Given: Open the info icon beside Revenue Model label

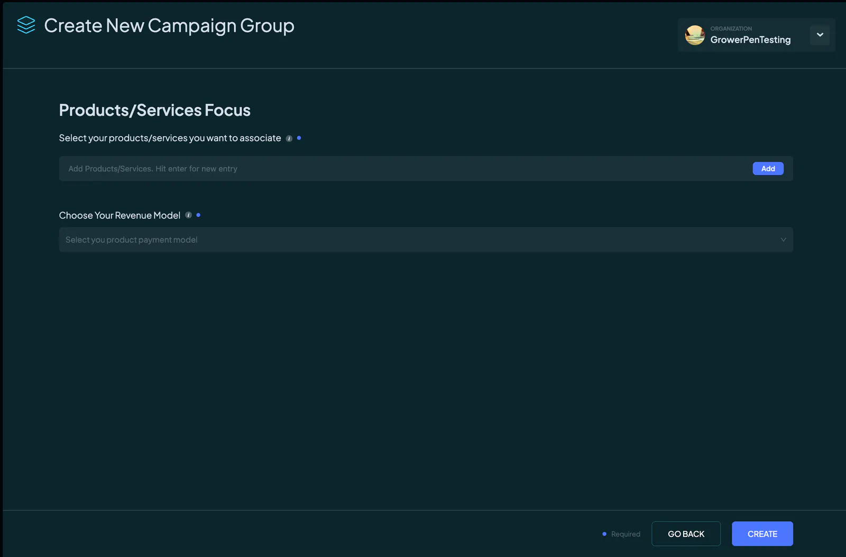Looking at the screenshot, I should pos(188,215).
